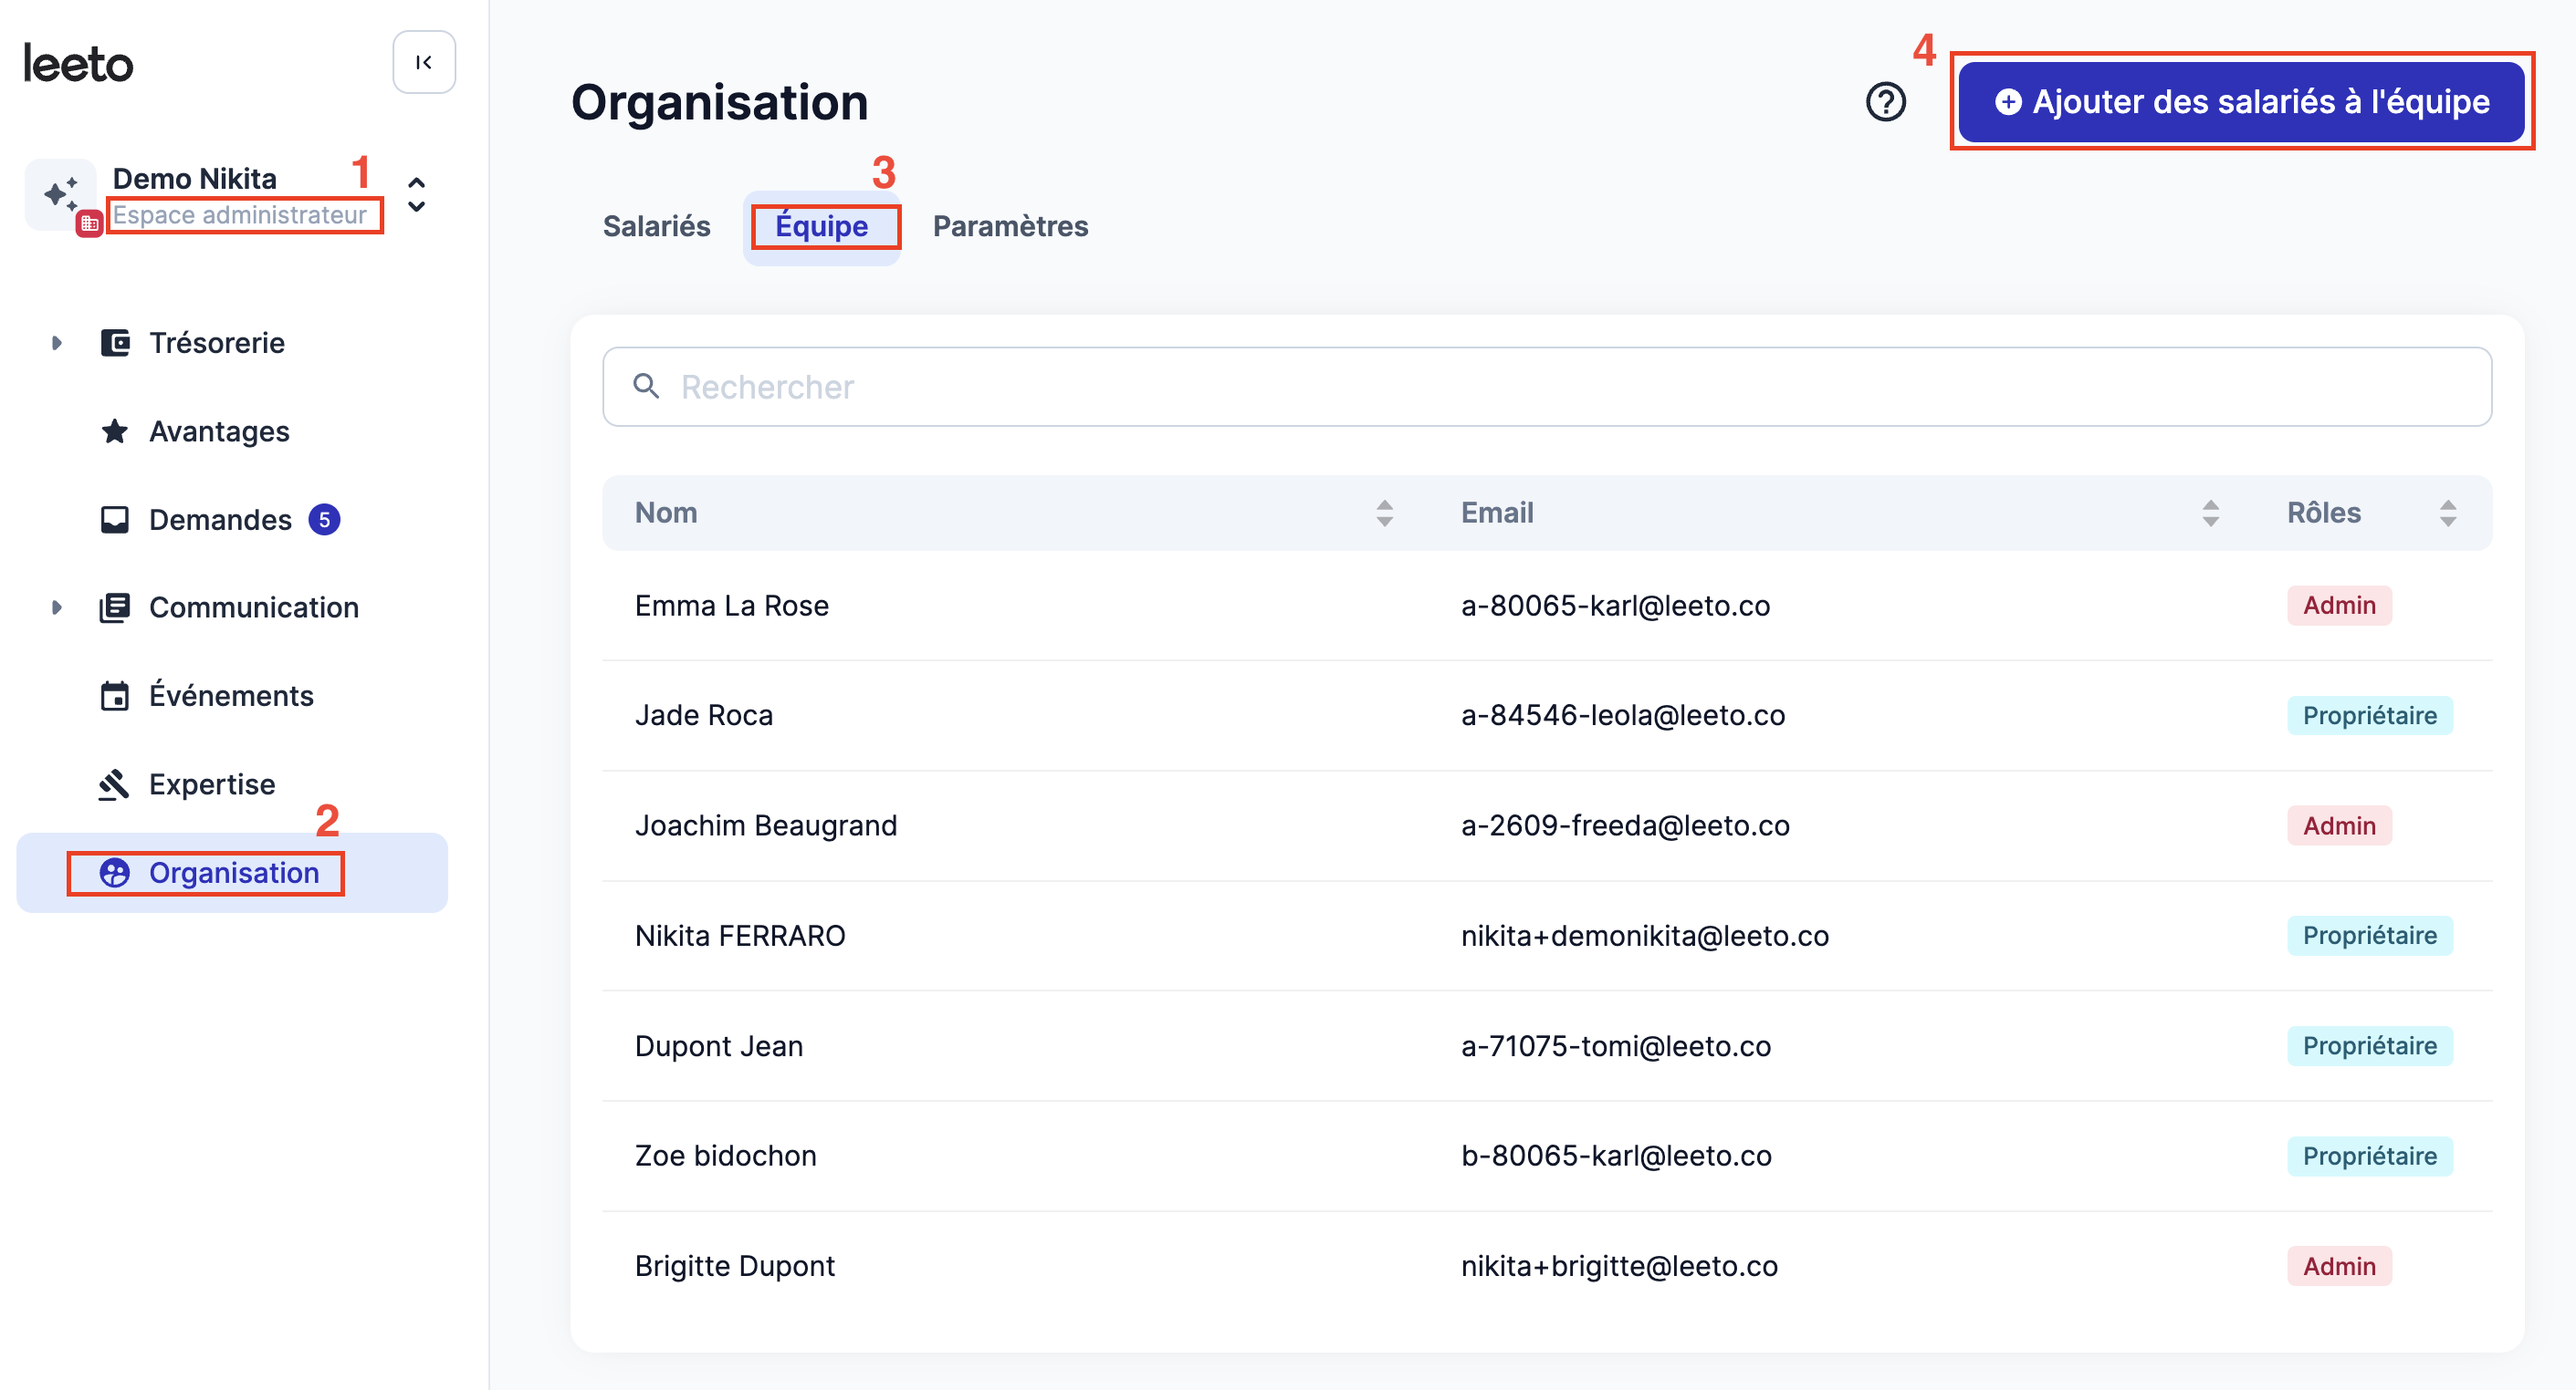Click email b-80065-karl@leeto.co
This screenshot has height=1390, width=2576.
pyautogui.click(x=1616, y=1157)
